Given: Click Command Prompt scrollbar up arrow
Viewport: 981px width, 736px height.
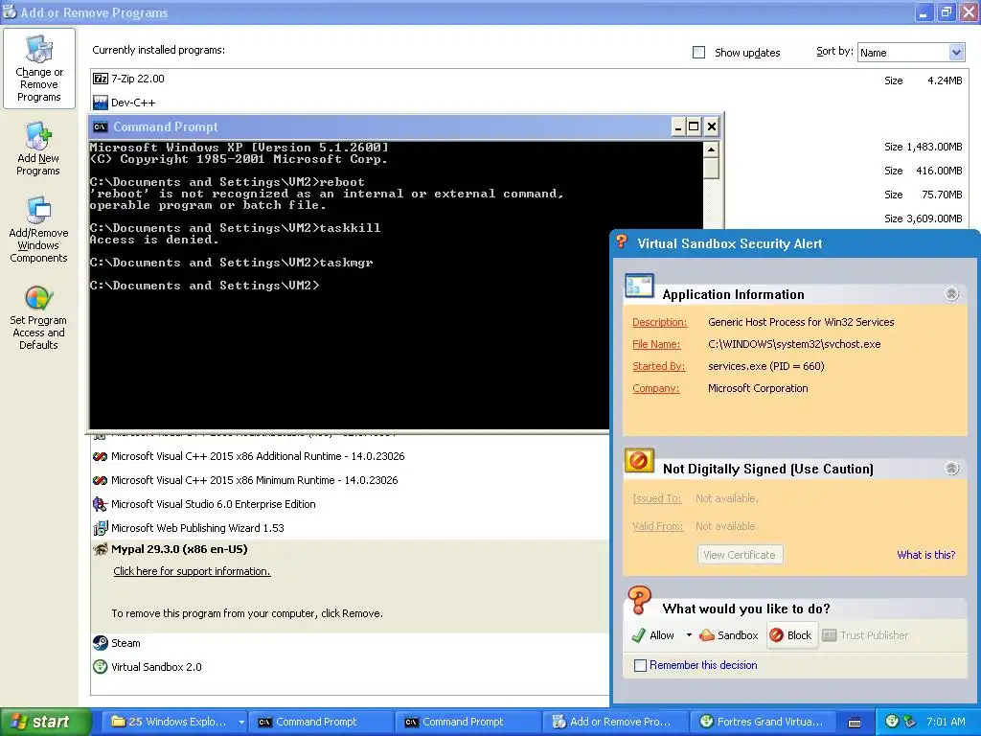Looking at the screenshot, I should (x=711, y=149).
